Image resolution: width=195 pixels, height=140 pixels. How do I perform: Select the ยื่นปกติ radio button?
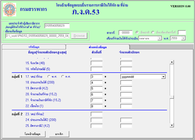click(x=137, y=33)
